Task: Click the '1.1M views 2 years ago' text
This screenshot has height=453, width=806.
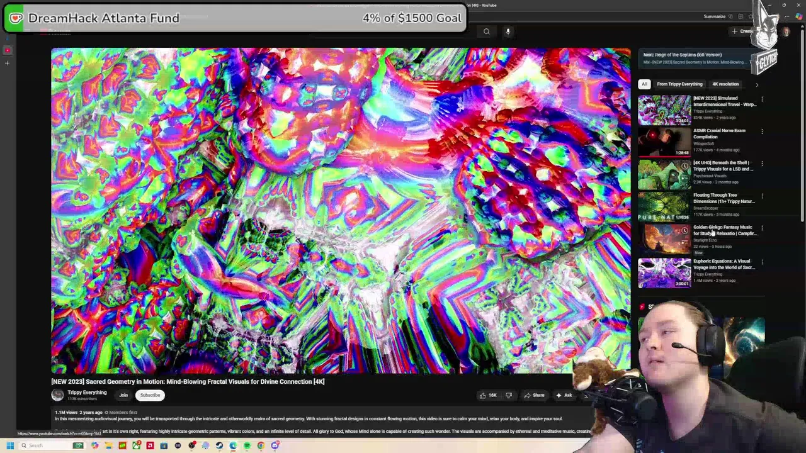Action: coord(78,412)
